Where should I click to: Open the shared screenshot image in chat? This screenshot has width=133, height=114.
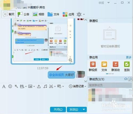(x=43, y=41)
